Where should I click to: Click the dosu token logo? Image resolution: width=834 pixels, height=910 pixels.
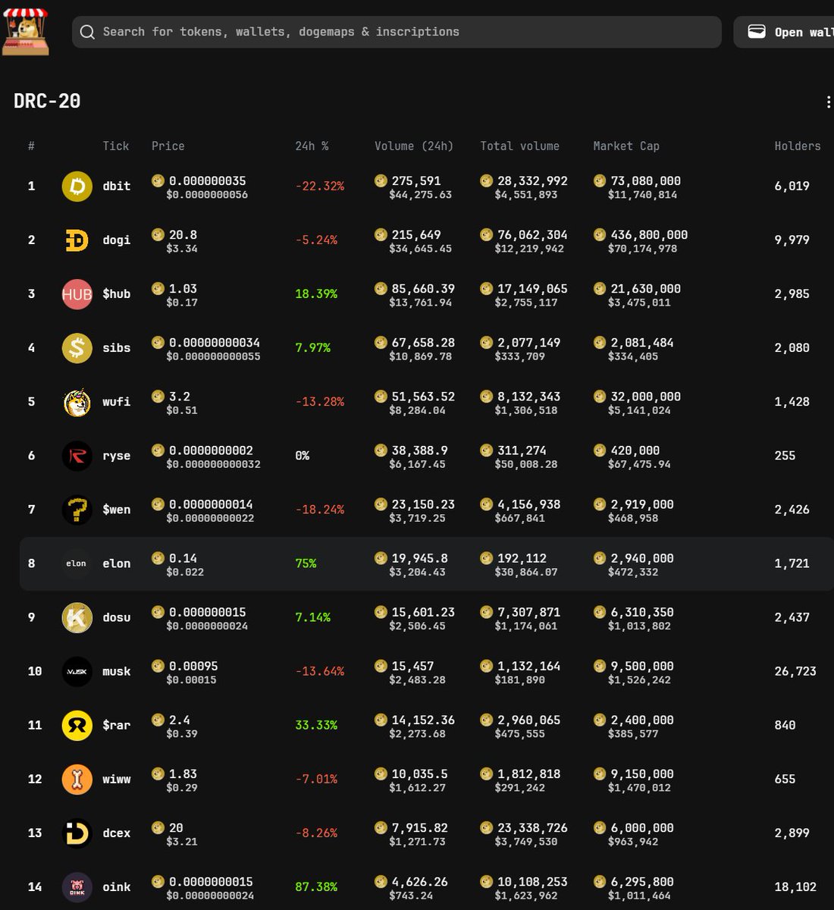[77, 617]
